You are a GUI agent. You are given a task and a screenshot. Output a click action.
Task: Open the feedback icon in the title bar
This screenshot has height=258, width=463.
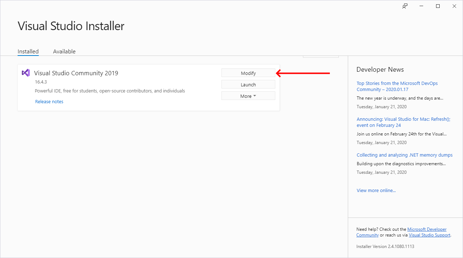pos(405,6)
